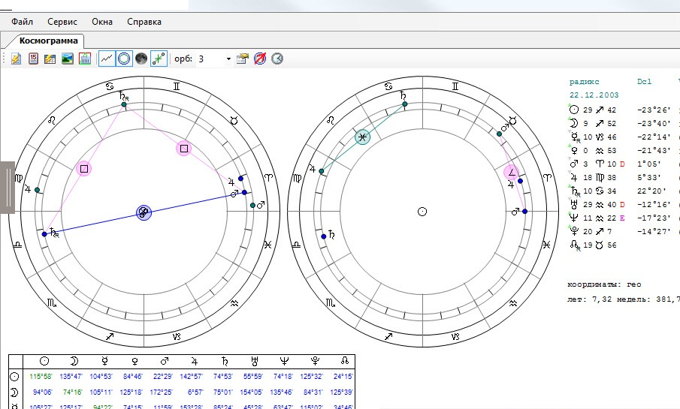Click table cell 172°25'
This screenshot has width=680, height=409.
pyautogui.click(x=161, y=392)
